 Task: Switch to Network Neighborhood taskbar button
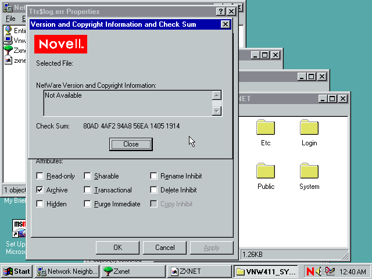[67, 271]
